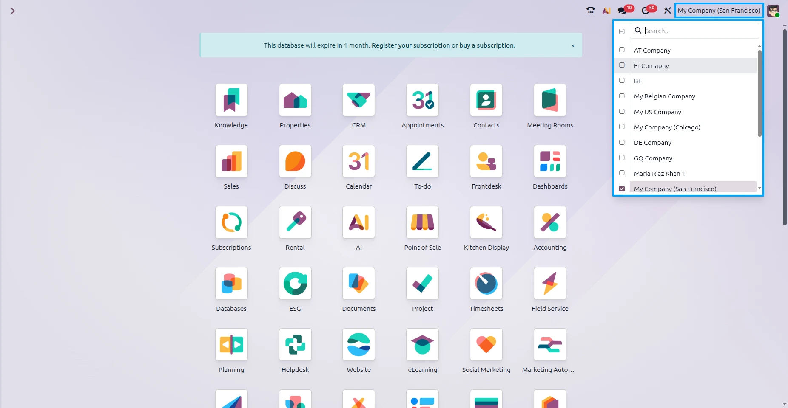The height and width of the screenshot is (408, 788).
Task: Launch the Frontdesk app
Action: pyautogui.click(x=486, y=161)
